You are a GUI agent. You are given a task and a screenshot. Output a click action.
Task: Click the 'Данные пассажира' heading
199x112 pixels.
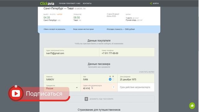pyautogui.click(x=99, y=64)
